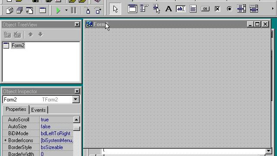Switch to the Events tab
The image size is (277, 156).
click(x=39, y=110)
